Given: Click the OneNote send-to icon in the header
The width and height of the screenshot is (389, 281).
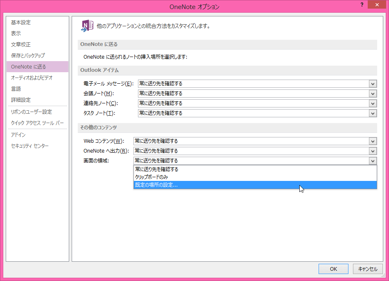Looking at the screenshot, I should coord(87,26).
